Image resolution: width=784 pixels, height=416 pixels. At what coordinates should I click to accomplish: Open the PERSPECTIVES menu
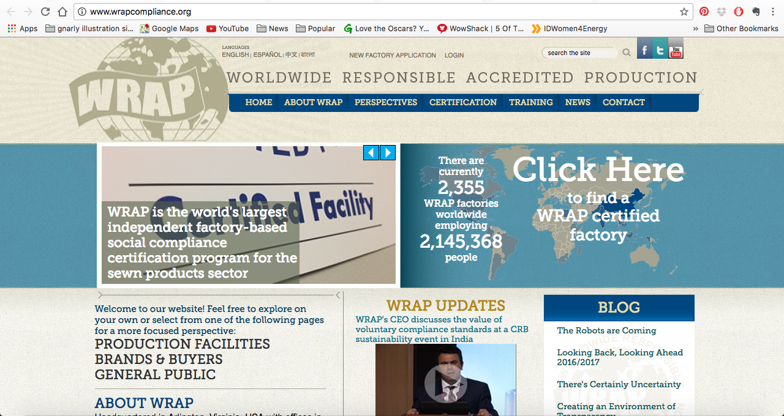(x=386, y=102)
